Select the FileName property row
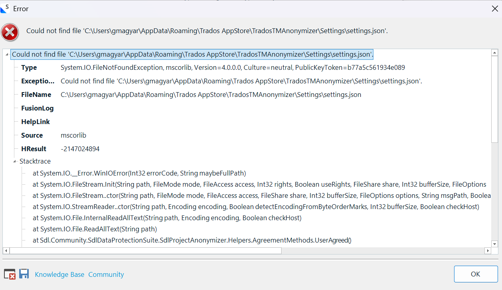502x290 pixels. tap(191, 95)
